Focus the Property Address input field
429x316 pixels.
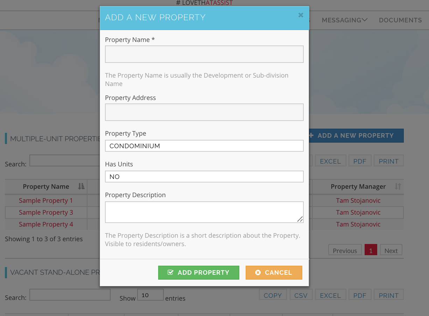coord(204,112)
